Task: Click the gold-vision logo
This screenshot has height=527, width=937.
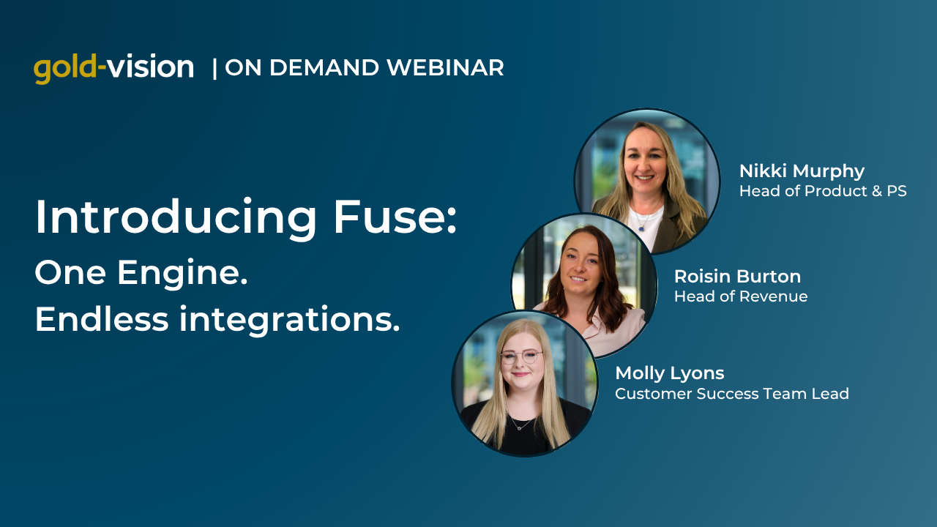Action: point(113,68)
